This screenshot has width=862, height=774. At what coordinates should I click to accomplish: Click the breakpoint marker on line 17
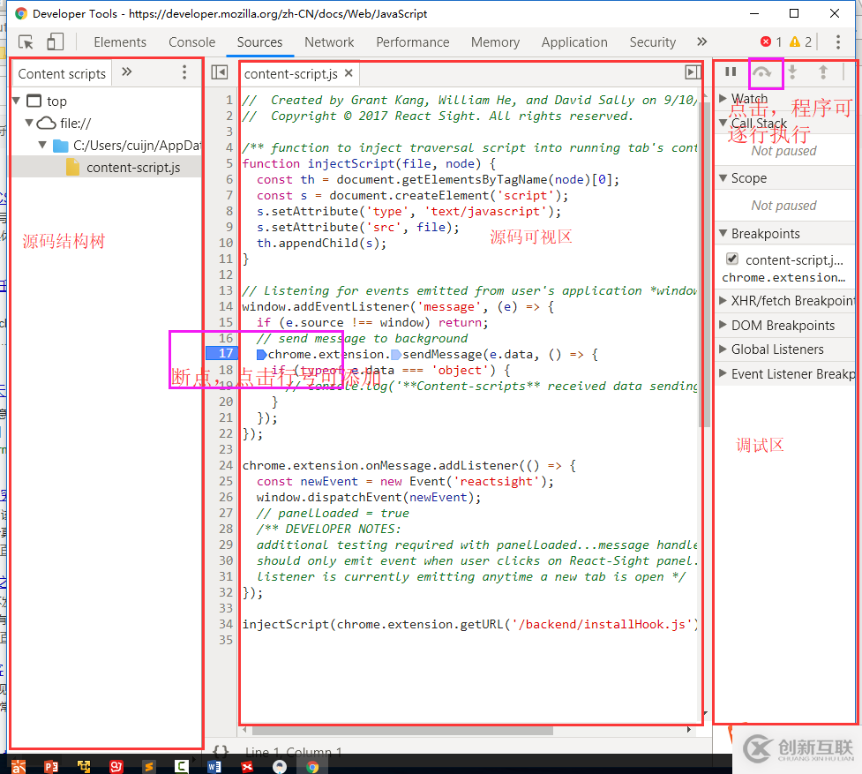click(x=221, y=354)
